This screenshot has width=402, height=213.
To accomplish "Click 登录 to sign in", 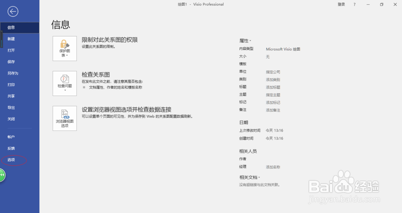I will tap(341, 4).
